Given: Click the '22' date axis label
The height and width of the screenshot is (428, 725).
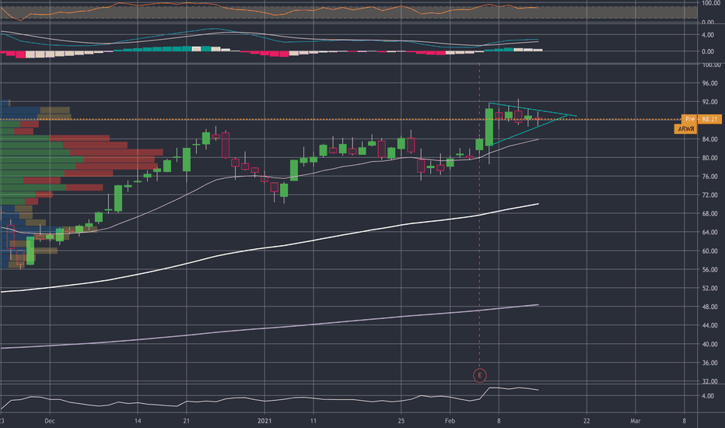Looking at the screenshot, I should (x=587, y=421).
